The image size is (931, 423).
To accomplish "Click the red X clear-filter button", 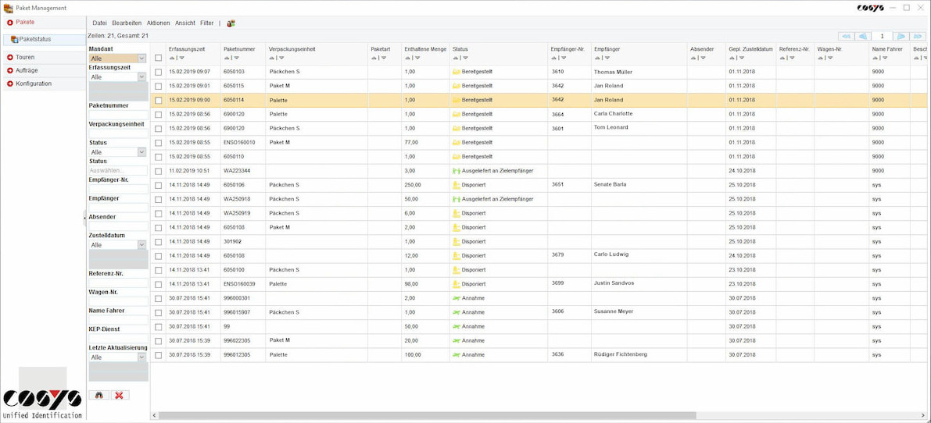I will coord(120,396).
